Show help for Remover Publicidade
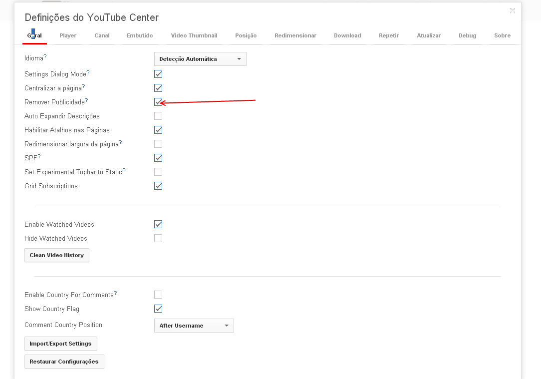This screenshot has width=541, height=379. (87, 100)
